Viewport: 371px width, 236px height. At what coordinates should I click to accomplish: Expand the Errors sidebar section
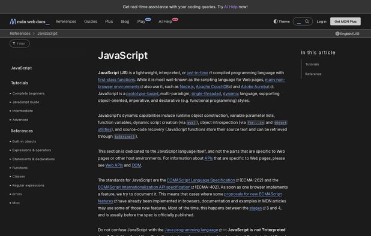pyautogui.click(x=16, y=194)
